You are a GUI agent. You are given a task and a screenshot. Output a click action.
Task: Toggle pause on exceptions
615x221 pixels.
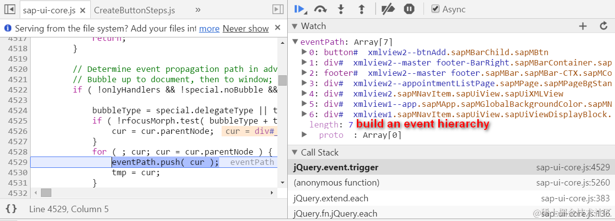pyautogui.click(x=409, y=9)
